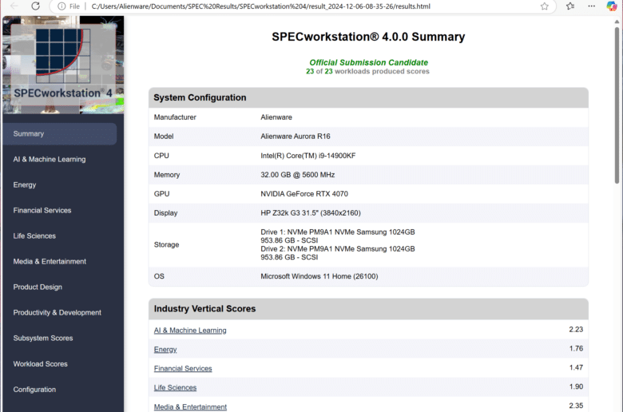Click the 2.35 score value
Image resolution: width=623 pixels, height=412 pixels.
click(576, 406)
